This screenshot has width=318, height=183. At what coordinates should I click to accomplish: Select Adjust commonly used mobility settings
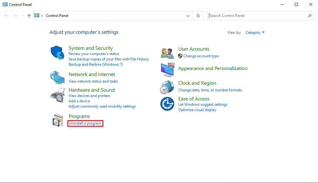pyautogui.click(x=102, y=106)
